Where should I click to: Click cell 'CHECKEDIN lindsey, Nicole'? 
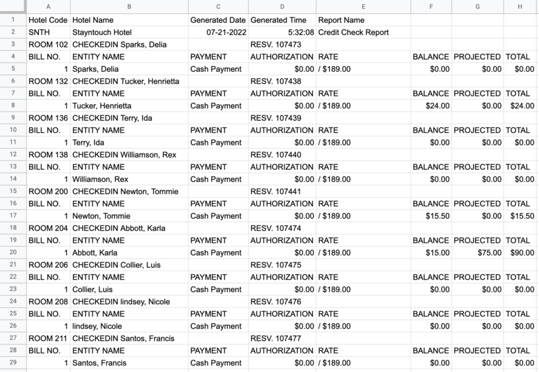point(129,302)
